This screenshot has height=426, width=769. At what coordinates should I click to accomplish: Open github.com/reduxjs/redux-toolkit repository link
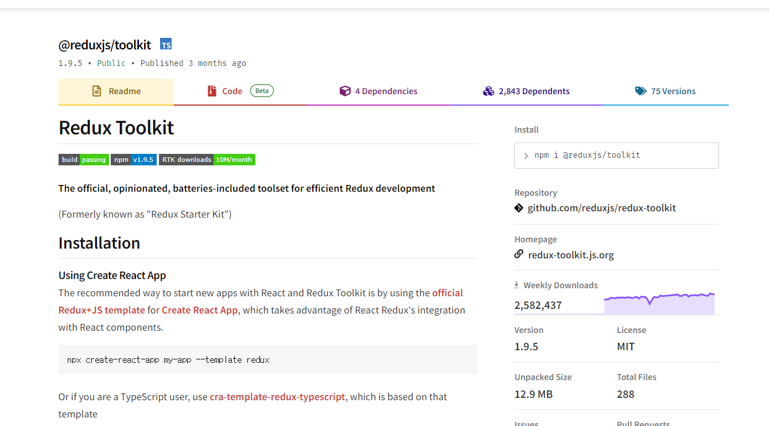[x=601, y=208]
